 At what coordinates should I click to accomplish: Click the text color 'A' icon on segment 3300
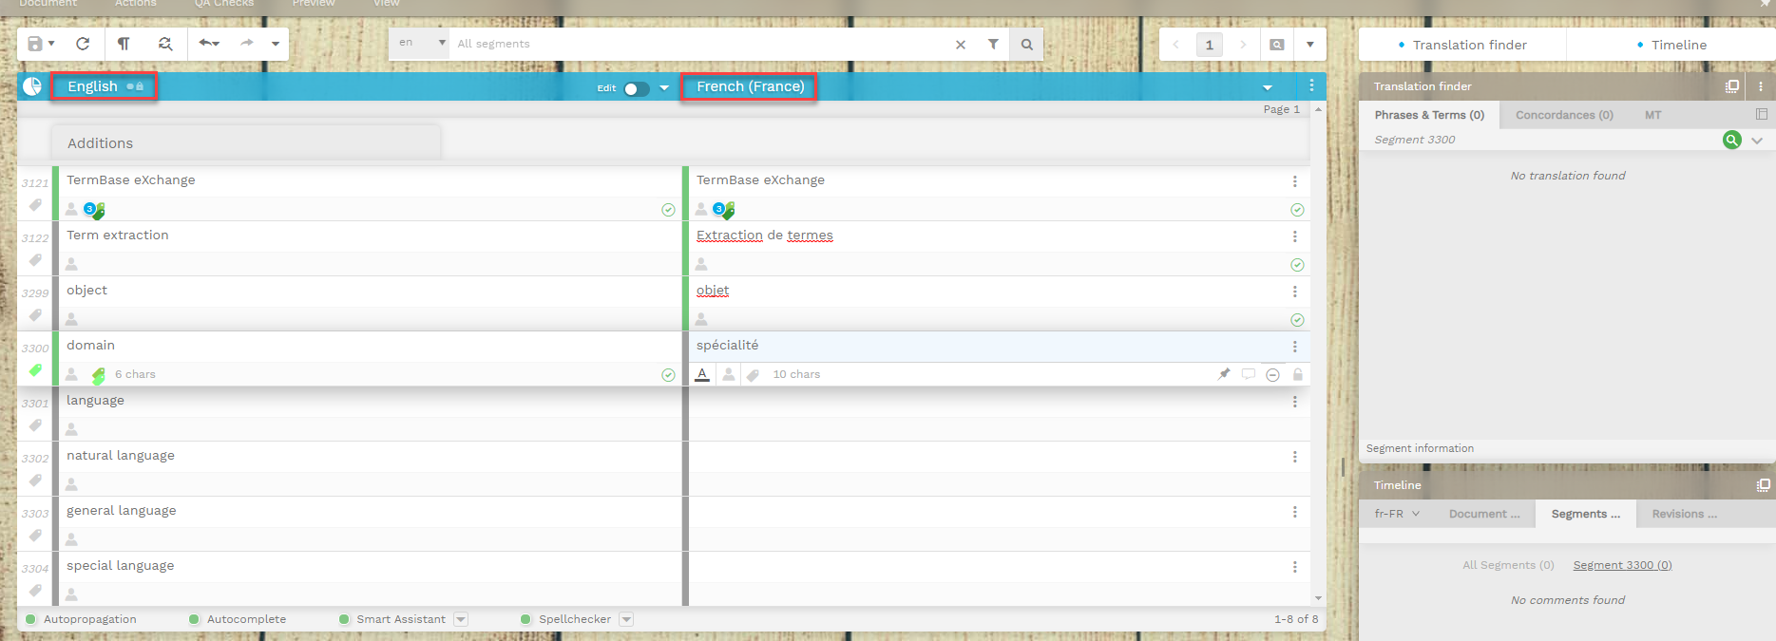[702, 374]
